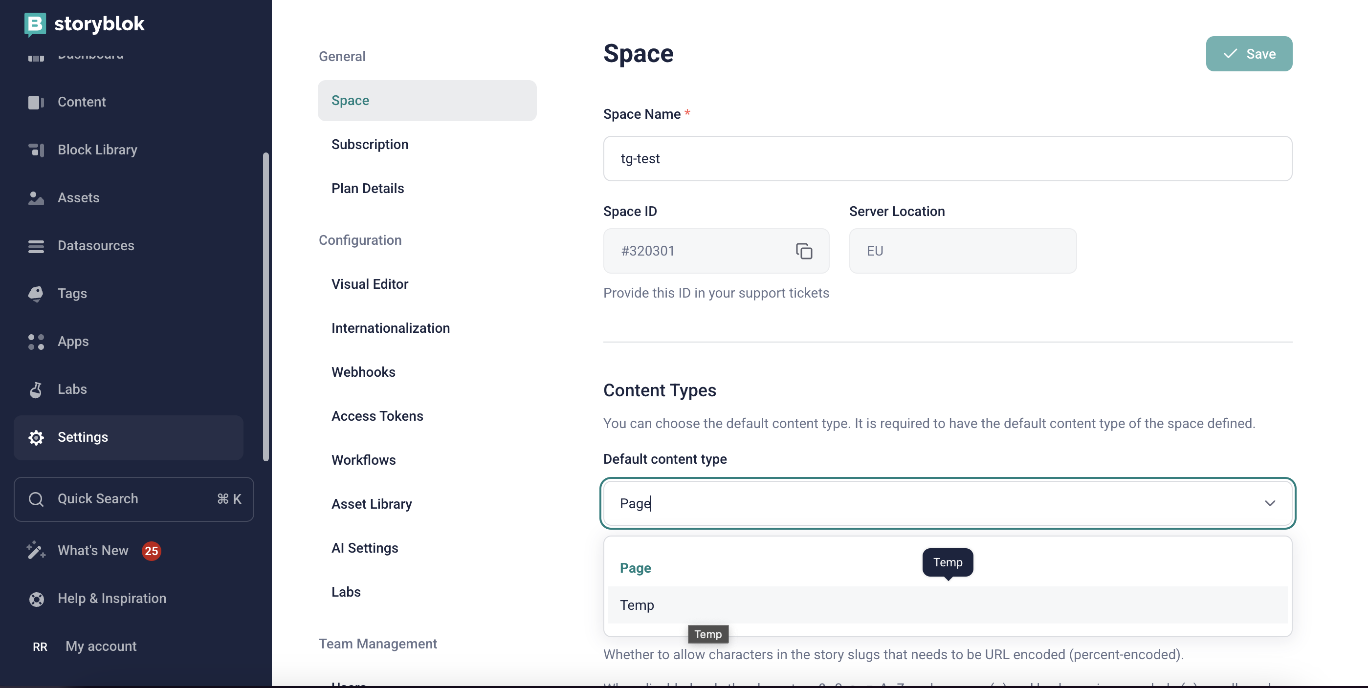
Task: Select Temp from the content type list
Action: 637,604
